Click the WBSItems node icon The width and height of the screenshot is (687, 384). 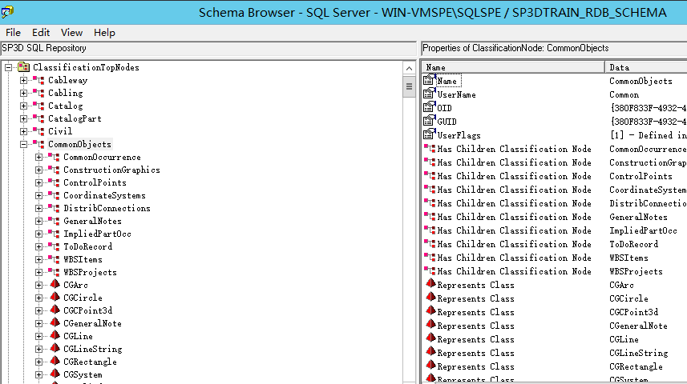[x=54, y=259]
